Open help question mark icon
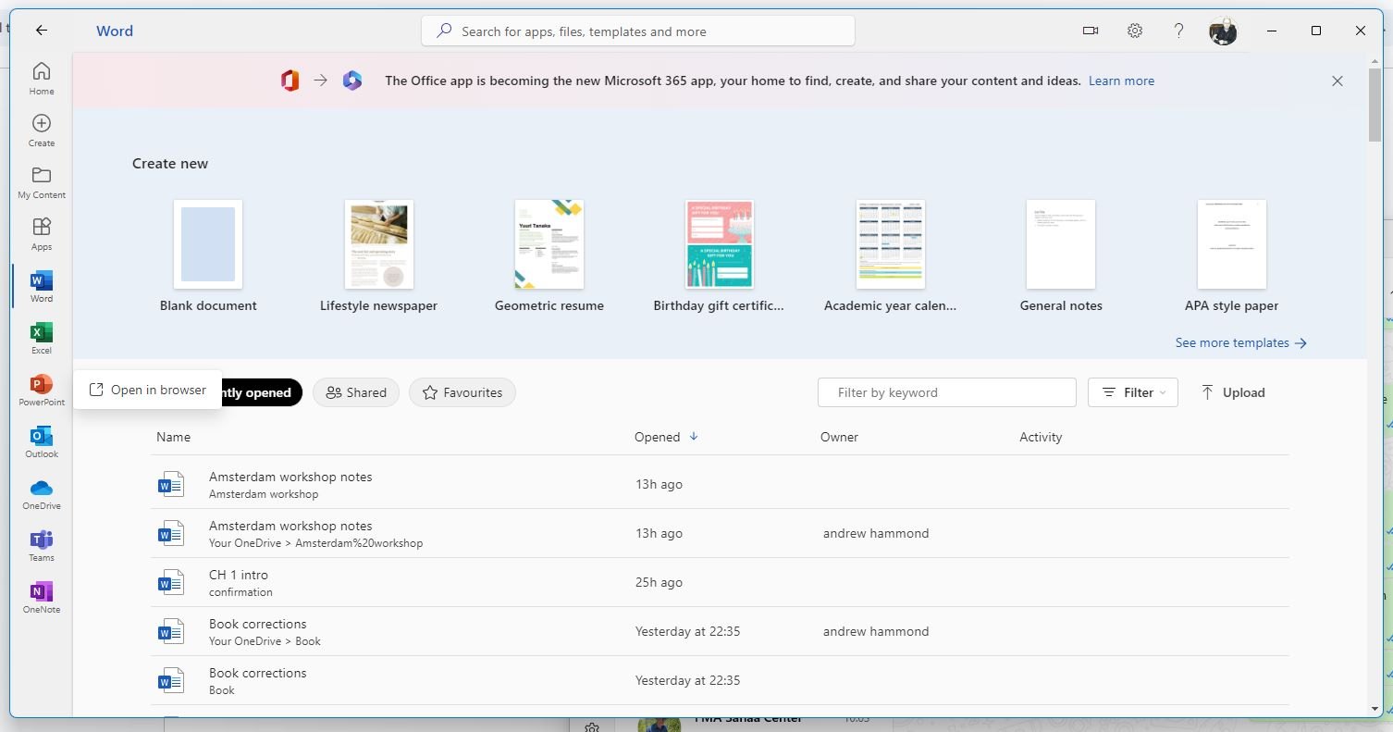 [1178, 31]
